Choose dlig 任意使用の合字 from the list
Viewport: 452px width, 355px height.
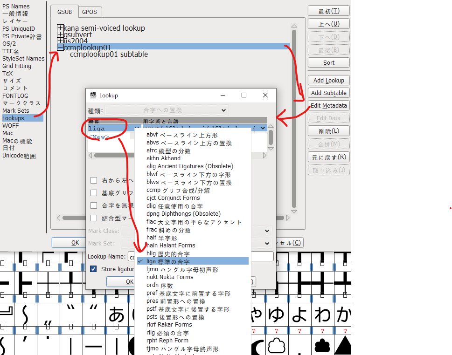[x=174, y=206]
